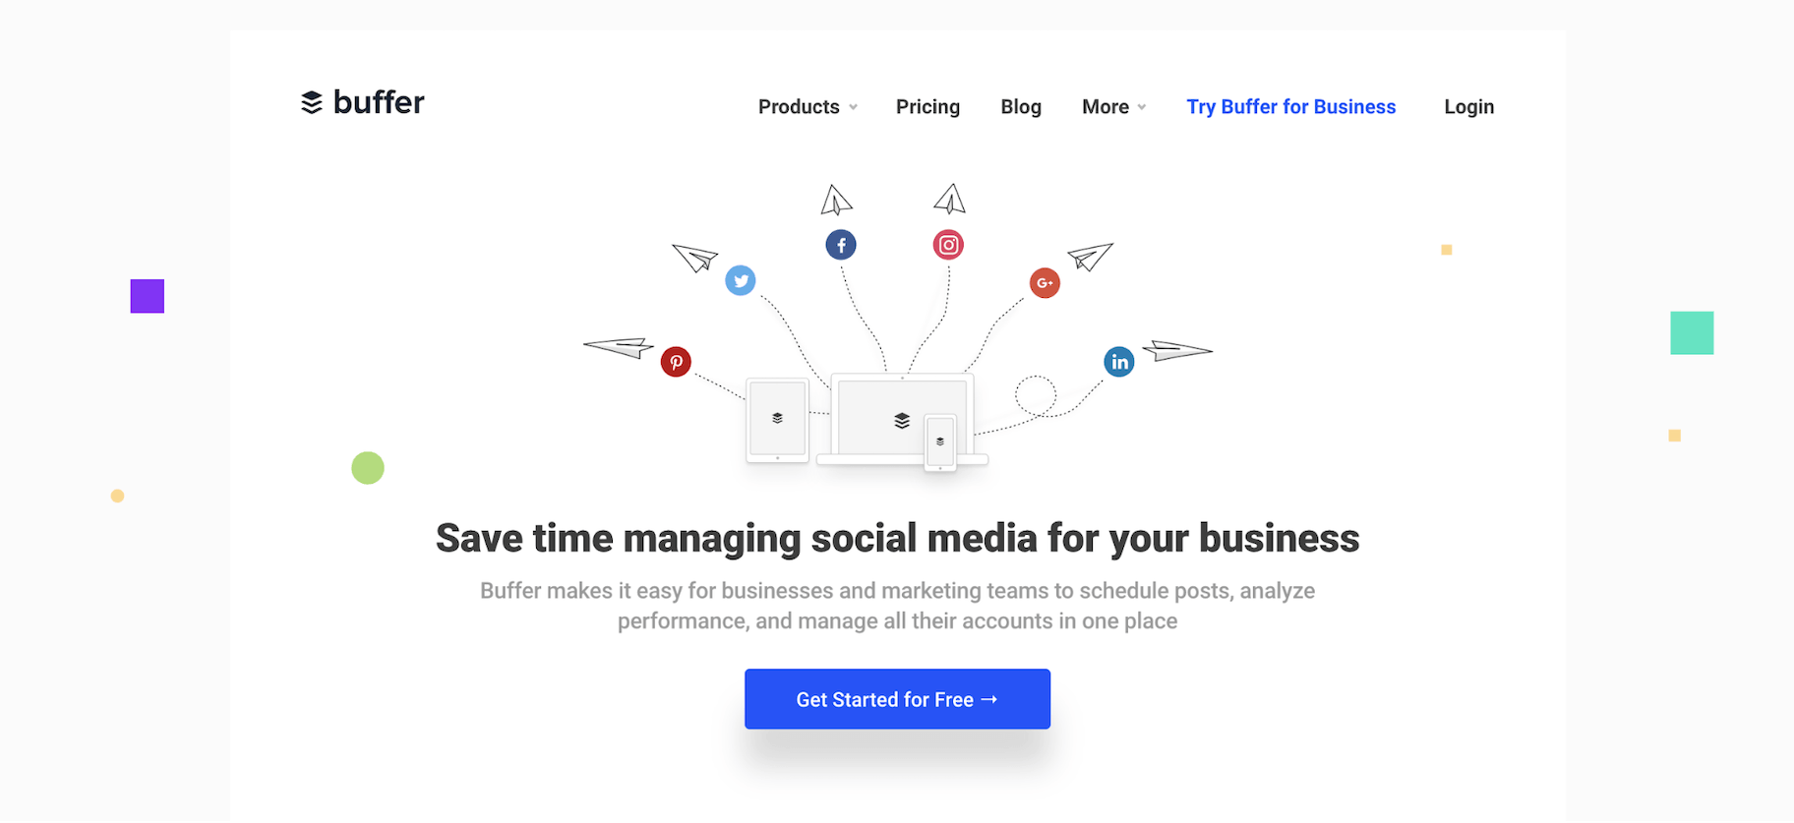This screenshot has width=1794, height=823.
Task: Click the purple square decoration
Action: pyautogui.click(x=148, y=296)
